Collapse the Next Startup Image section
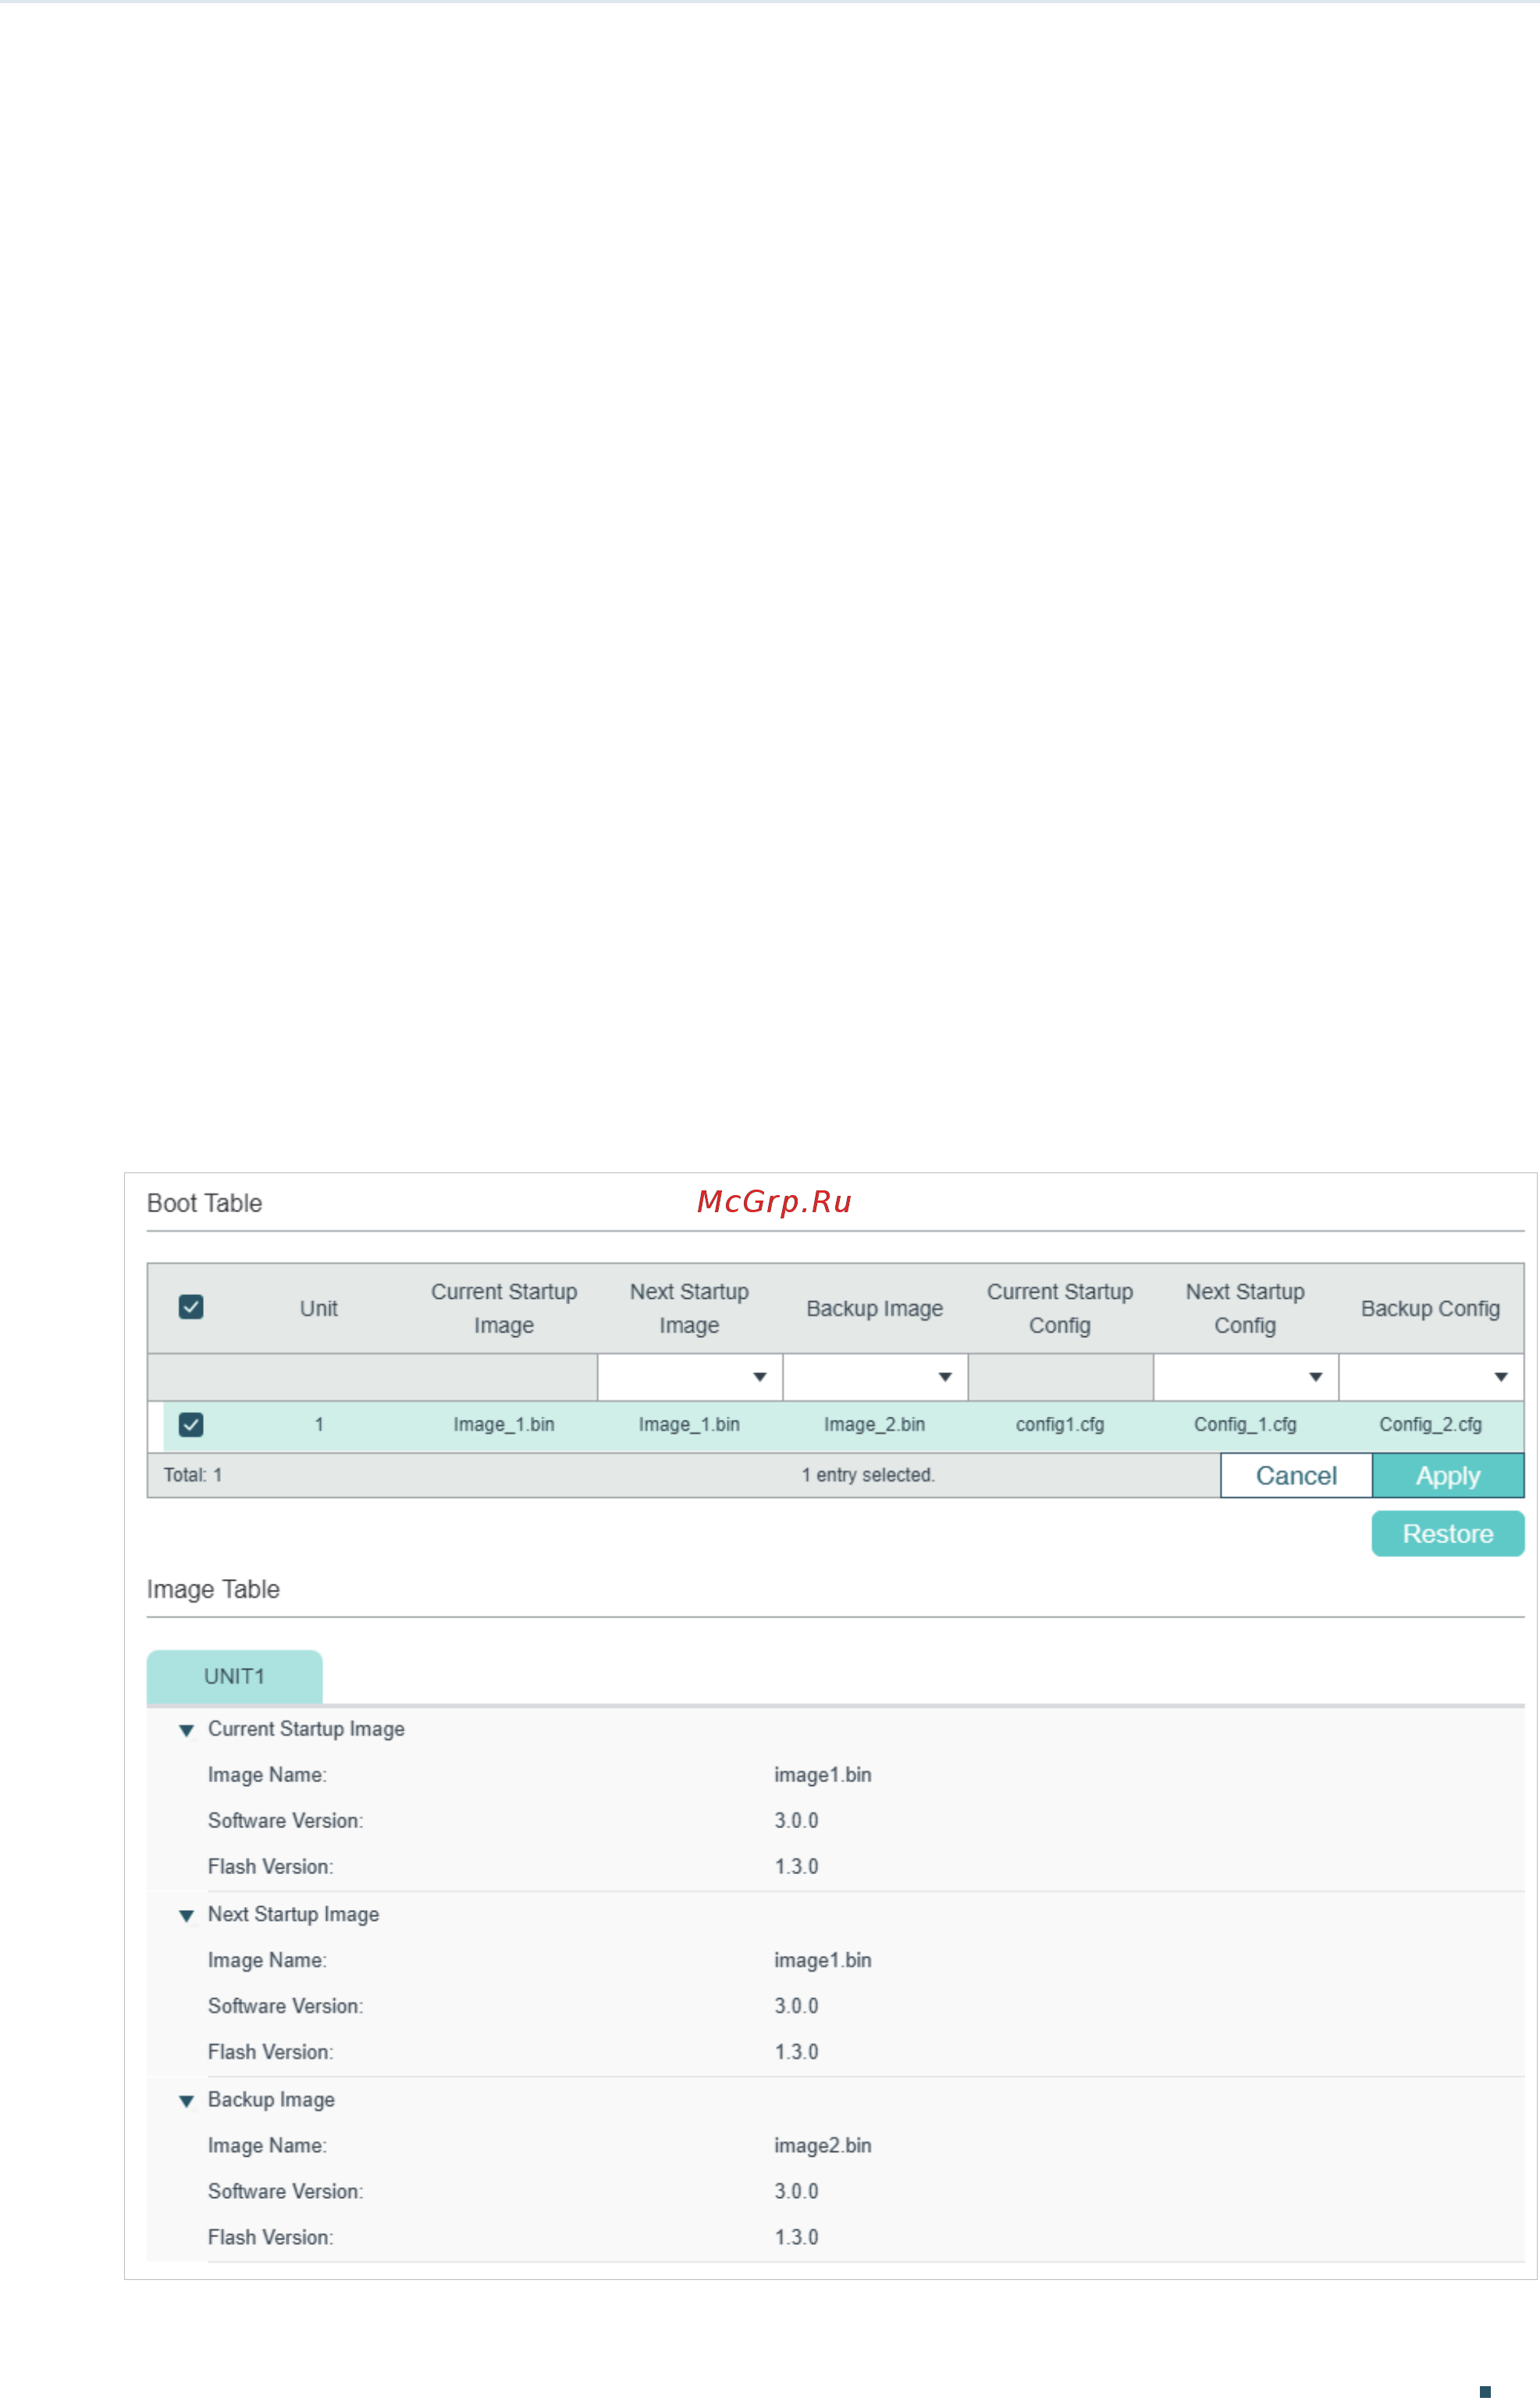This screenshot has height=2401, width=1540. click(x=186, y=1915)
